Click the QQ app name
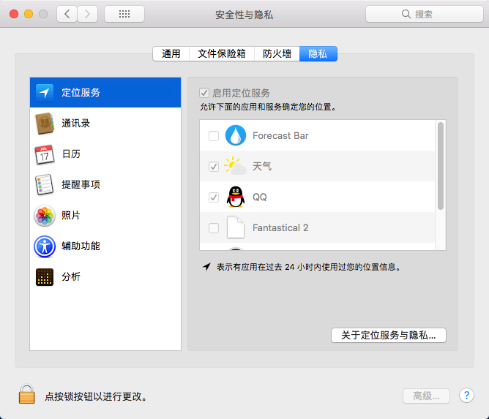489x419 pixels. pyautogui.click(x=259, y=197)
